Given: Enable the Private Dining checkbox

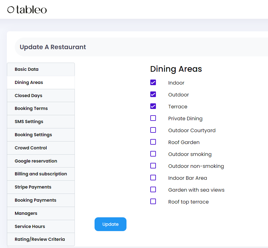Looking at the screenshot, I should (x=153, y=118).
